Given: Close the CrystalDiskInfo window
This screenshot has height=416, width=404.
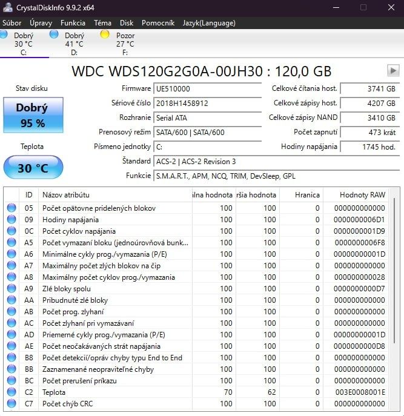Looking at the screenshot, I should pos(391,7).
